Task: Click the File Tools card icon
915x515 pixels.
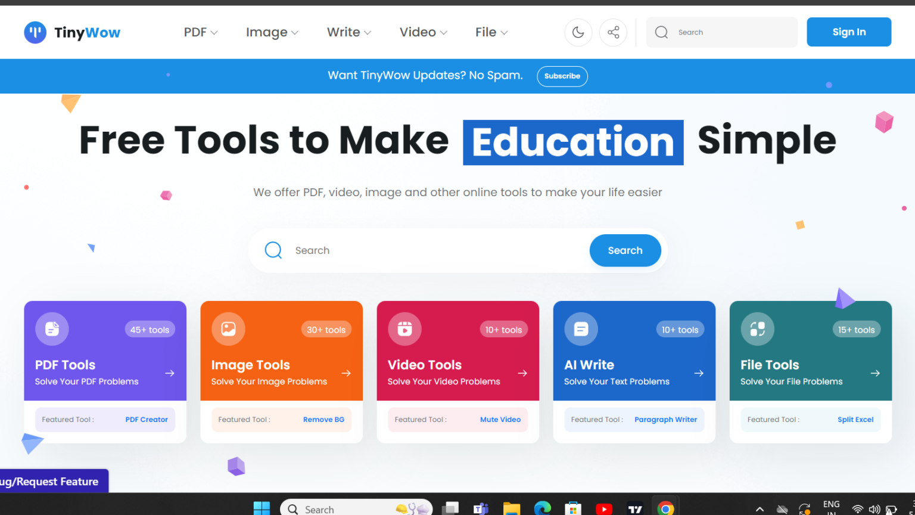Action: pyautogui.click(x=757, y=329)
